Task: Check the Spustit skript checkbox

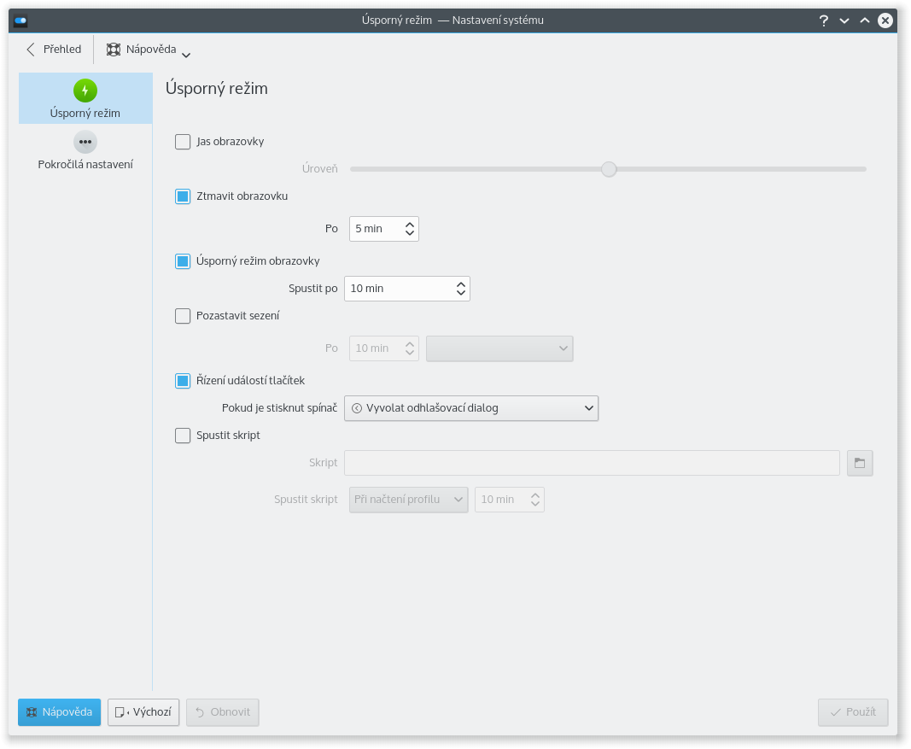Action: point(183,436)
